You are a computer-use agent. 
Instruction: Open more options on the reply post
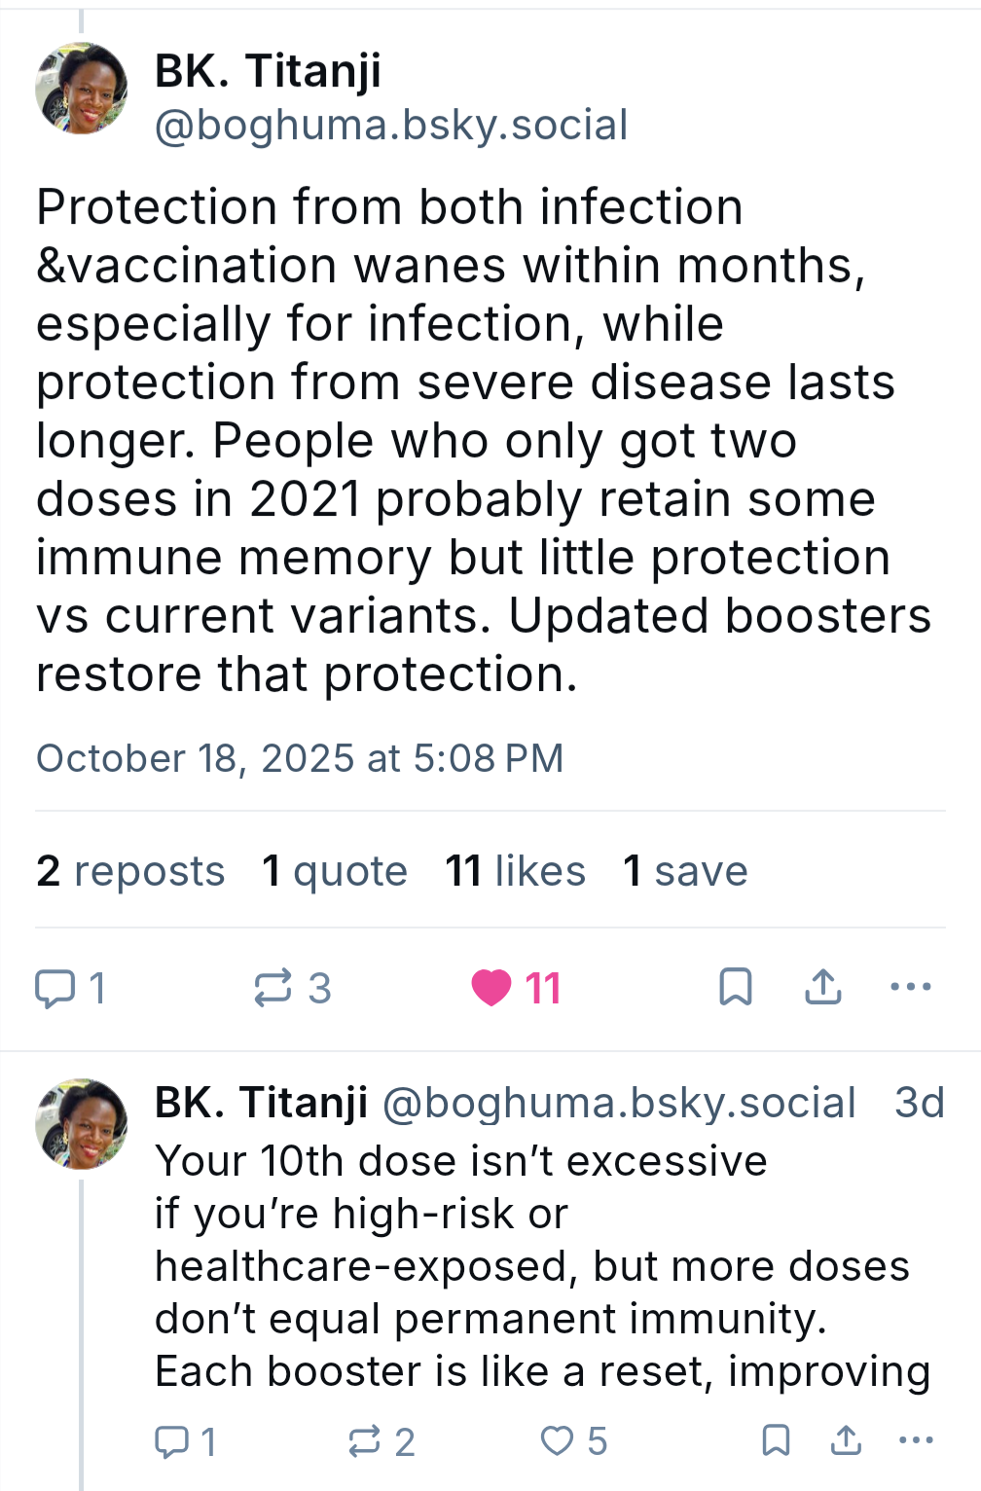(916, 1441)
